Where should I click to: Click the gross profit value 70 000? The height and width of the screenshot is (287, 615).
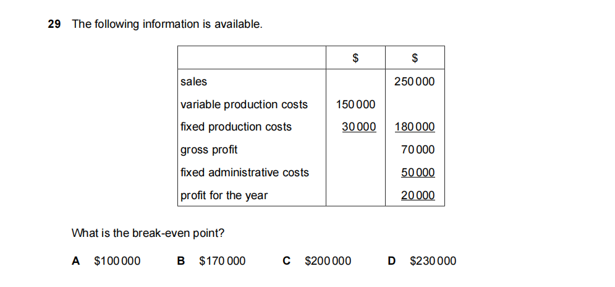pos(417,150)
